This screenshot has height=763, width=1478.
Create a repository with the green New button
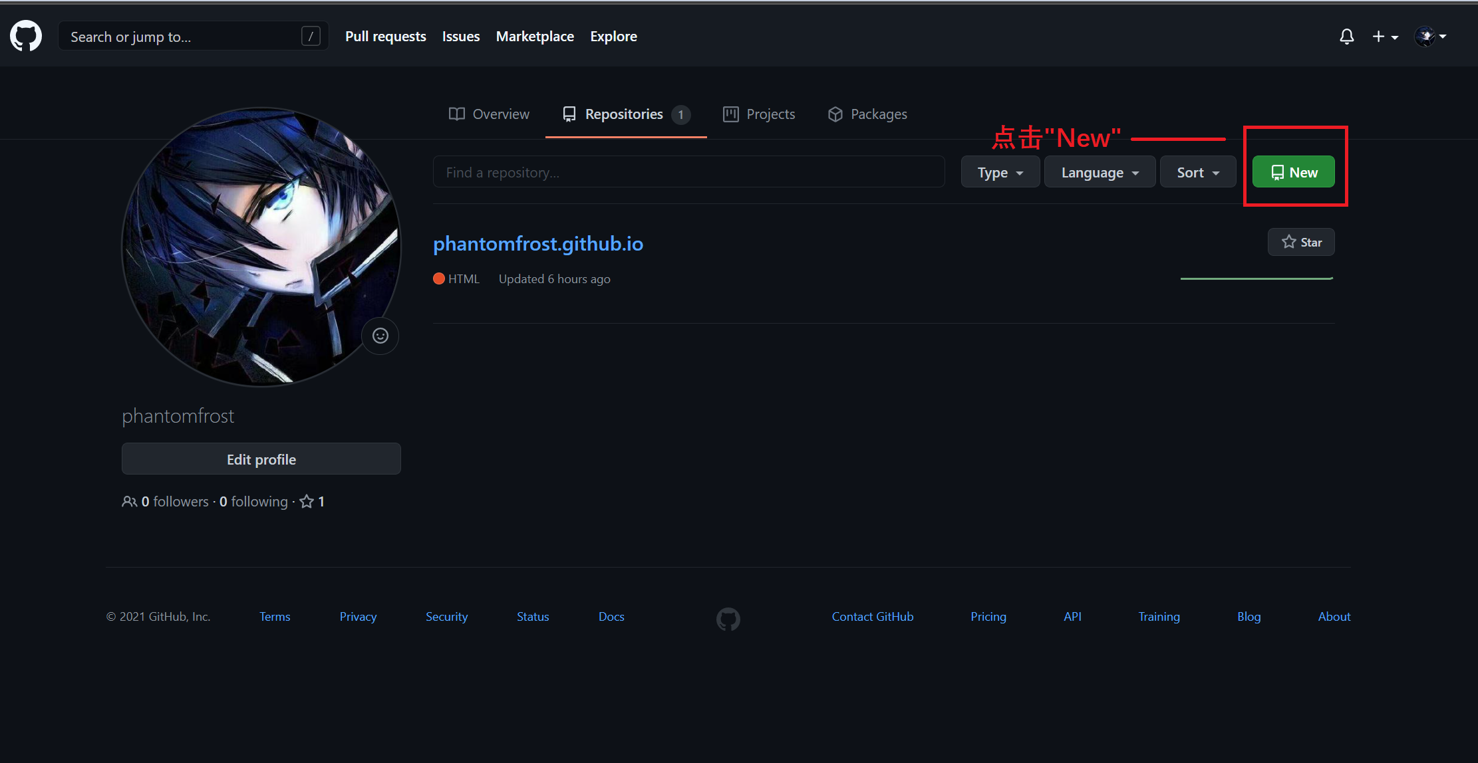pos(1293,172)
